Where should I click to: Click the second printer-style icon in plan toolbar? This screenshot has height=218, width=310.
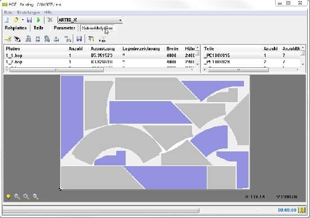pos(38,39)
